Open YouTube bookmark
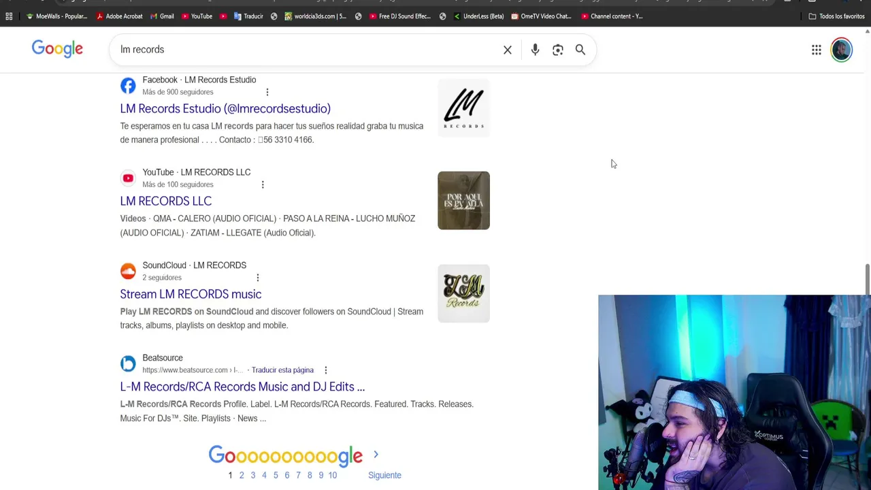Image resolution: width=871 pixels, height=490 pixels. tap(197, 16)
